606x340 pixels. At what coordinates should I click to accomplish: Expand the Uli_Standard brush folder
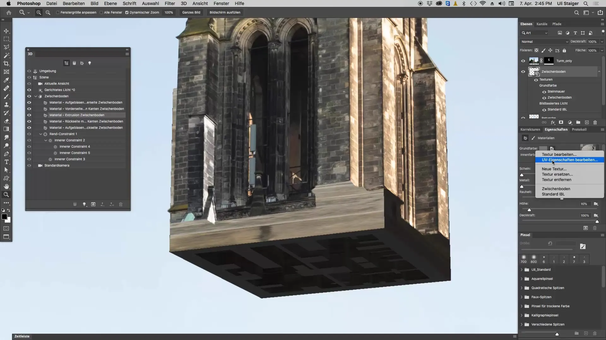[521, 270]
